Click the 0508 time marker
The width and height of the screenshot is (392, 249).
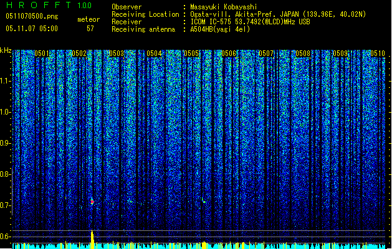point(303,54)
